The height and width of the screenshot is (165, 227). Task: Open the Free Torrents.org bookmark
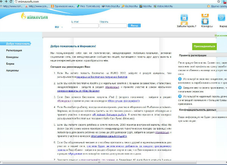pyautogui.click(x=88, y=6)
